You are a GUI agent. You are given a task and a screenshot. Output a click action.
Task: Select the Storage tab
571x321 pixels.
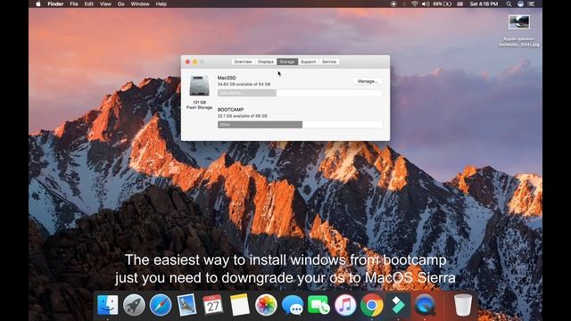(287, 62)
